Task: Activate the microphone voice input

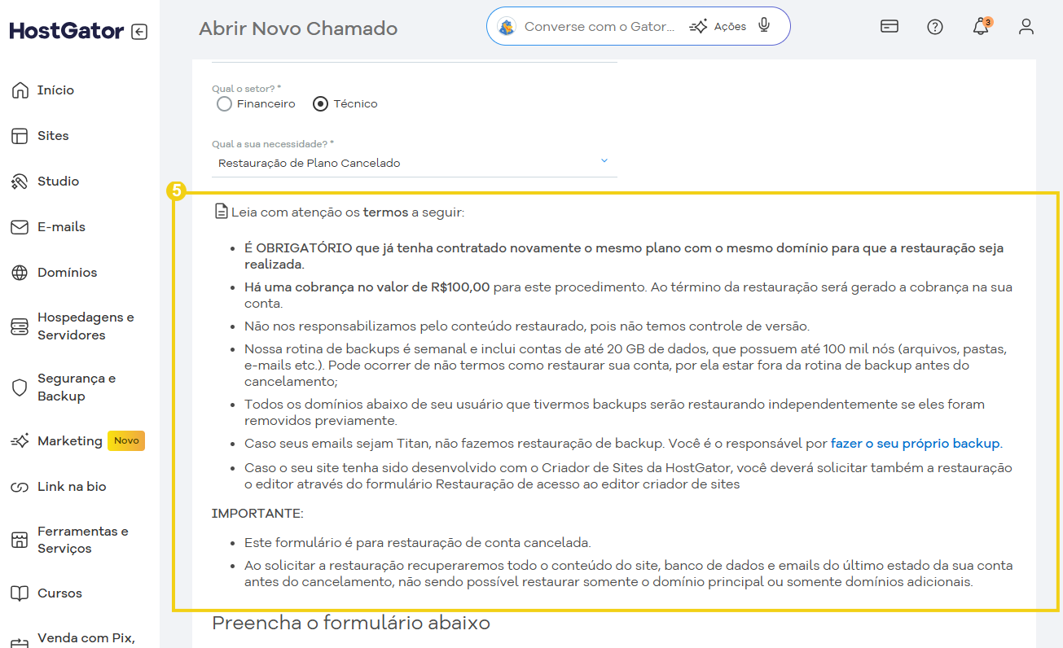Action: tap(764, 26)
